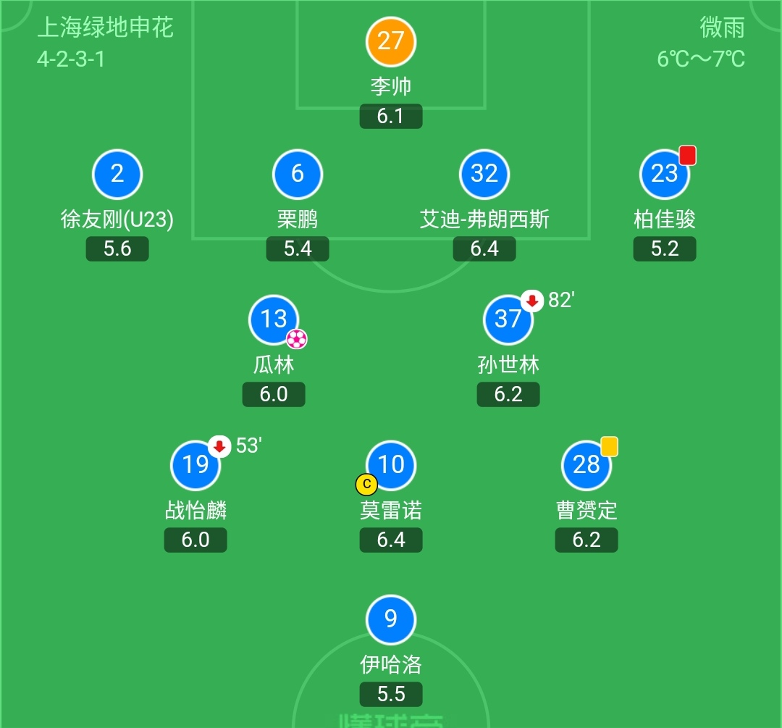Select midfielder 孙世林 number 37
Screen dimensions: 782x728
[508, 319]
